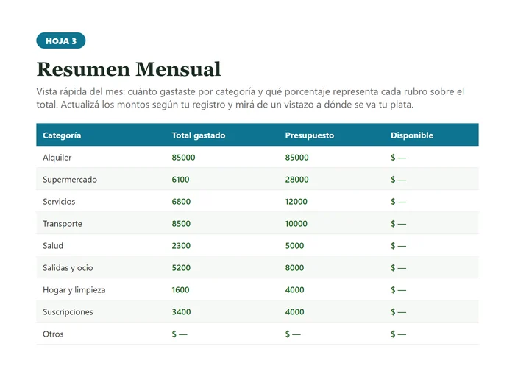Click the Transporte row label
Image resolution: width=515 pixels, height=377 pixels.
click(63, 224)
